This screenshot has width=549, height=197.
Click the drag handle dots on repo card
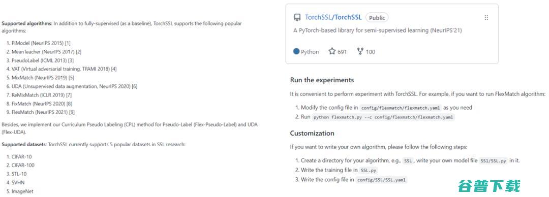point(486,17)
